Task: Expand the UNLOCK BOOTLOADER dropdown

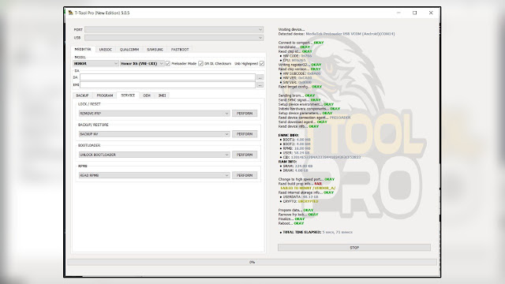Action: [155, 155]
